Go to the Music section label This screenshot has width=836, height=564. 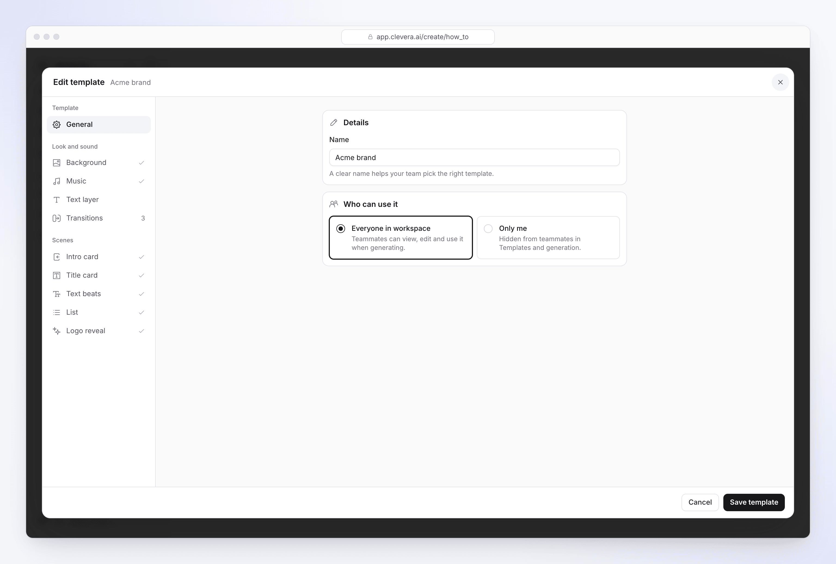[x=76, y=181]
